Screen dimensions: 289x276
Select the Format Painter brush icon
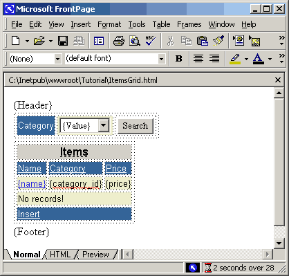[218, 41]
